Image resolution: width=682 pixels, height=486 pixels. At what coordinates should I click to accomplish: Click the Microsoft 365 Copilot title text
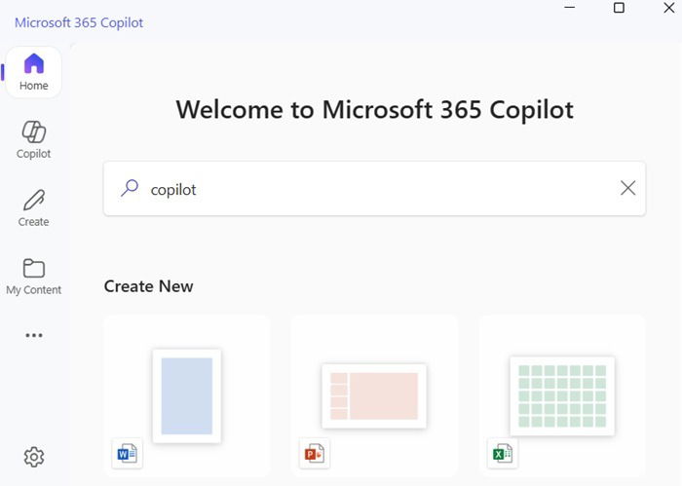(79, 22)
